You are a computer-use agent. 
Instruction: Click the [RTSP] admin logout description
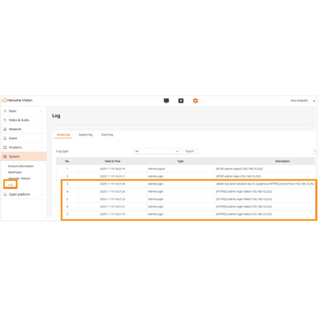click(x=239, y=169)
